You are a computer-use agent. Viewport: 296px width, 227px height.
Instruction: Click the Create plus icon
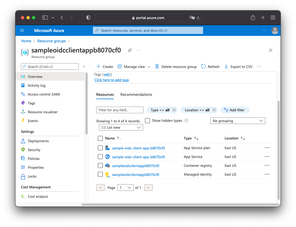pyautogui.click(x=98, y=66)
